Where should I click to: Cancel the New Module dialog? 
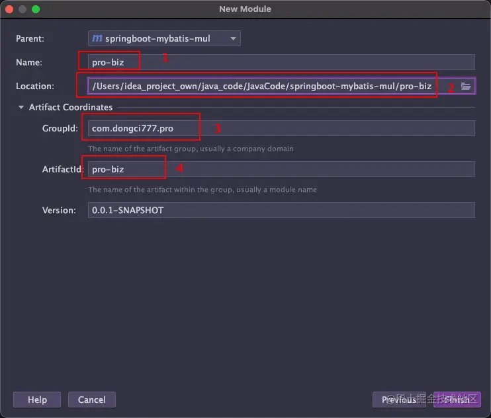click(x=92, y=400)
